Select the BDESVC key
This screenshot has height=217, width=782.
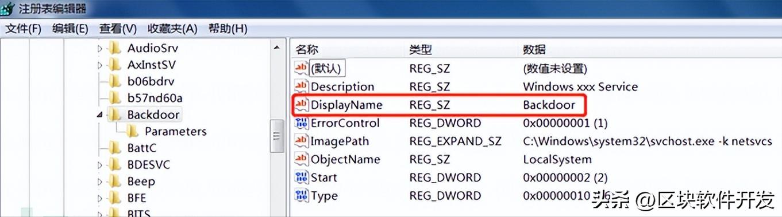148,165
